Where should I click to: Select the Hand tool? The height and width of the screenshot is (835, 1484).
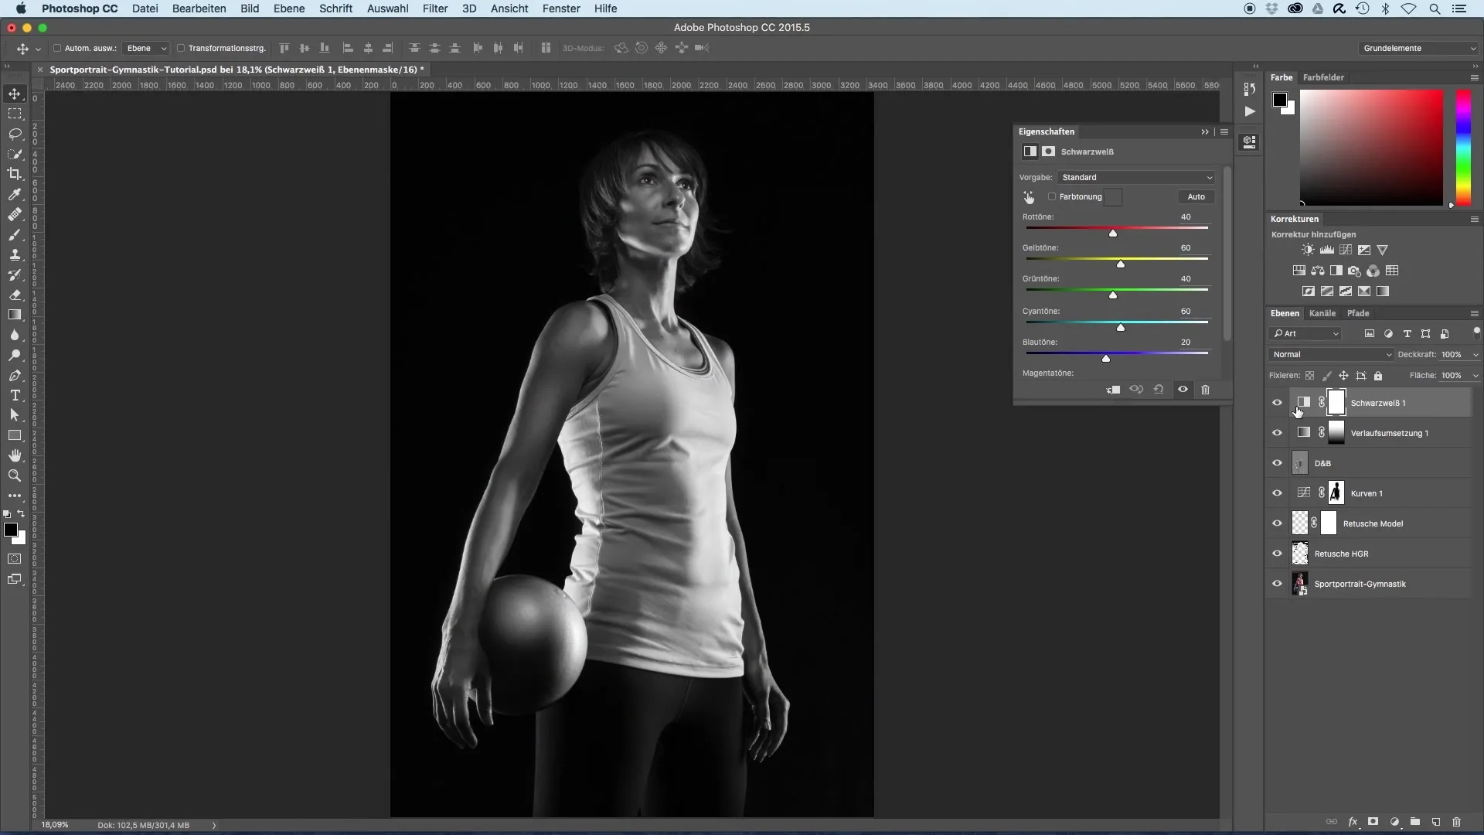tap(15, 455)
